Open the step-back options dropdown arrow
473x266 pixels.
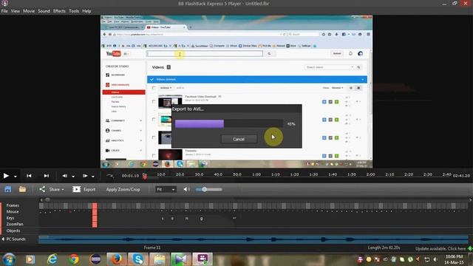73,177
